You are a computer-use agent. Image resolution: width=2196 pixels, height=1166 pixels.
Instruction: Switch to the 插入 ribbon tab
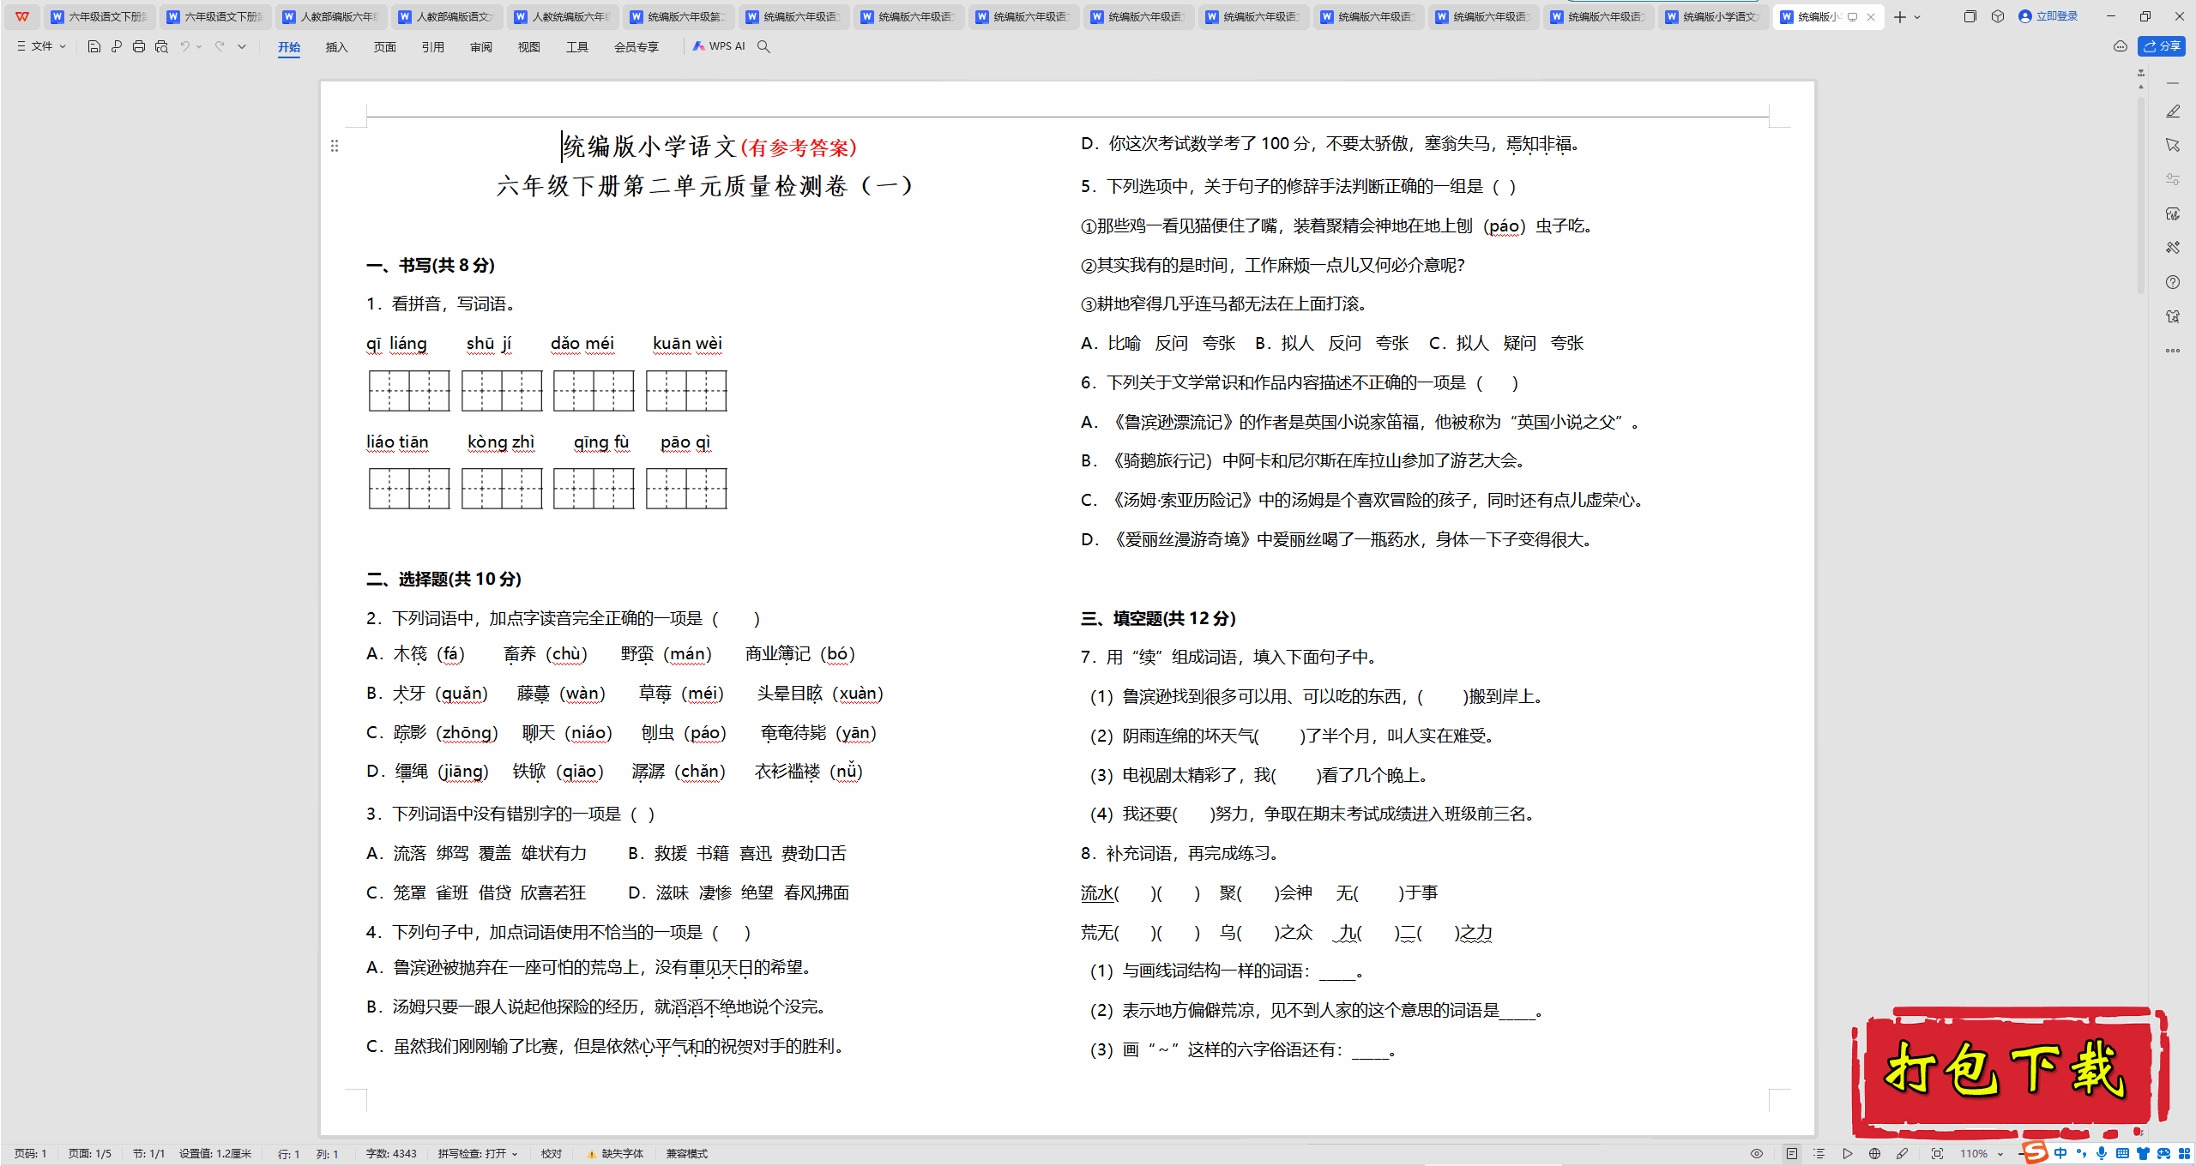(x=337, y=47)
